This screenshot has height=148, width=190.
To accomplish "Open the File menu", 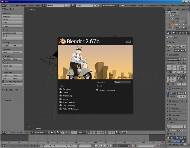I will (x=12, y=6).
